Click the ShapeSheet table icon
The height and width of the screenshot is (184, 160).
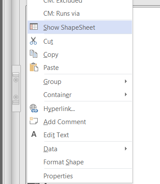point(34,27)
